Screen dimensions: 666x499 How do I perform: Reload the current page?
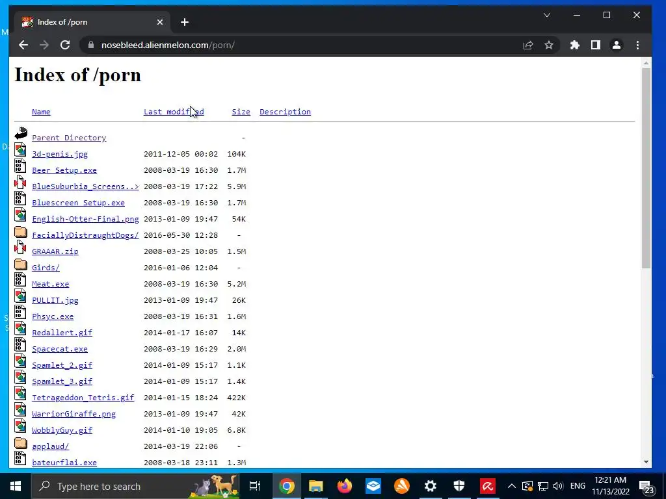(65, 45)
